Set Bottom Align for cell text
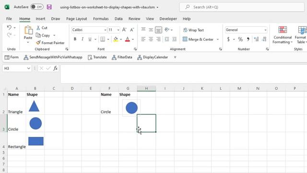The width and height of the screenshot is (307, 173). (x=158, y=30)
